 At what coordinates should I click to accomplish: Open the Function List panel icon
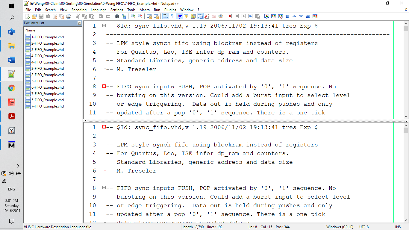pyautogui.click(x=207, y=16)
